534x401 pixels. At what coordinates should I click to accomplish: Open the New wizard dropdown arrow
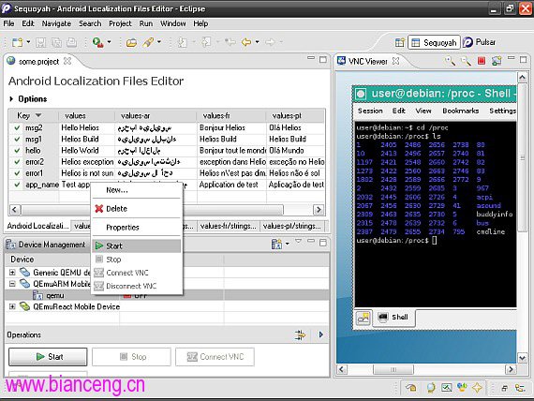[x=28, y=42]
